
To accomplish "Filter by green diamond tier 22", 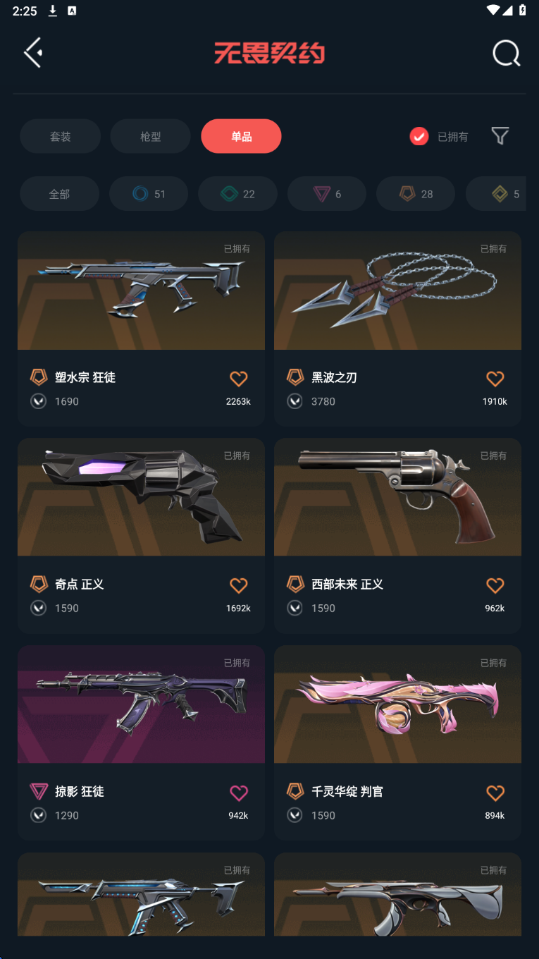I will [237, 194].
